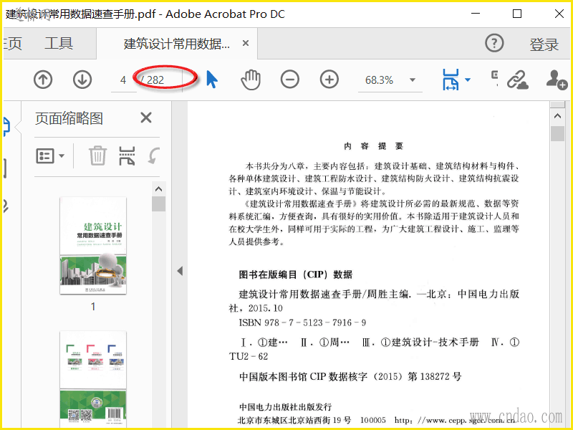Click the 中国电力出版社出版发行 line
This screenshot has width=573, height=430.
point(285,406)
